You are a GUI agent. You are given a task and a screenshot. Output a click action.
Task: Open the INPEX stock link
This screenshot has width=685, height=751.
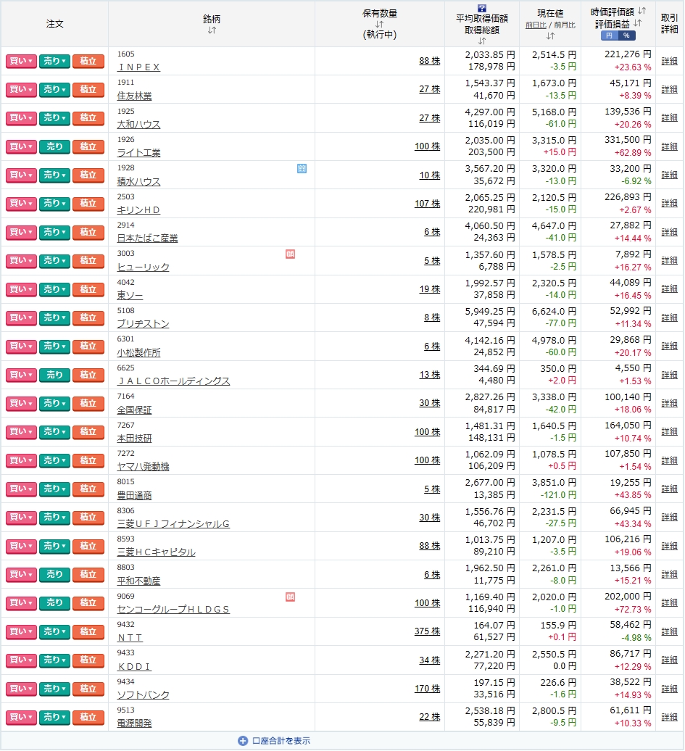[x=138, y=67]
